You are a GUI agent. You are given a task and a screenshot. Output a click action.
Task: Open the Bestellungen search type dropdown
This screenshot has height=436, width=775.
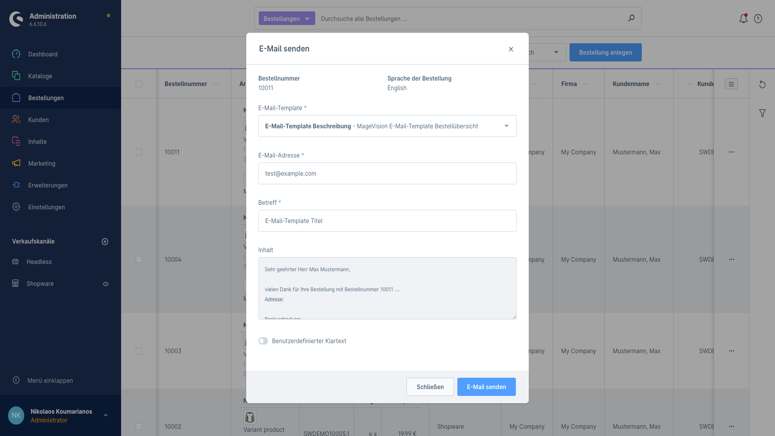coord(287,19)
